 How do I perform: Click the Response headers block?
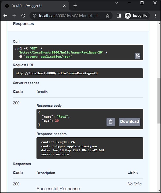(90, 148)
